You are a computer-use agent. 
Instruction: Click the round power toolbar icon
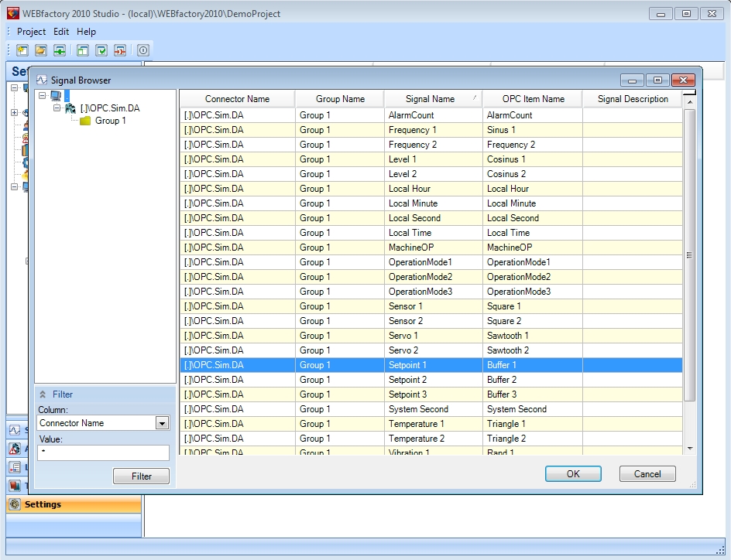143,50
